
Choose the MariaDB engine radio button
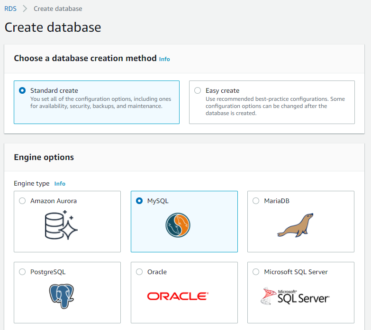(256, 201)
